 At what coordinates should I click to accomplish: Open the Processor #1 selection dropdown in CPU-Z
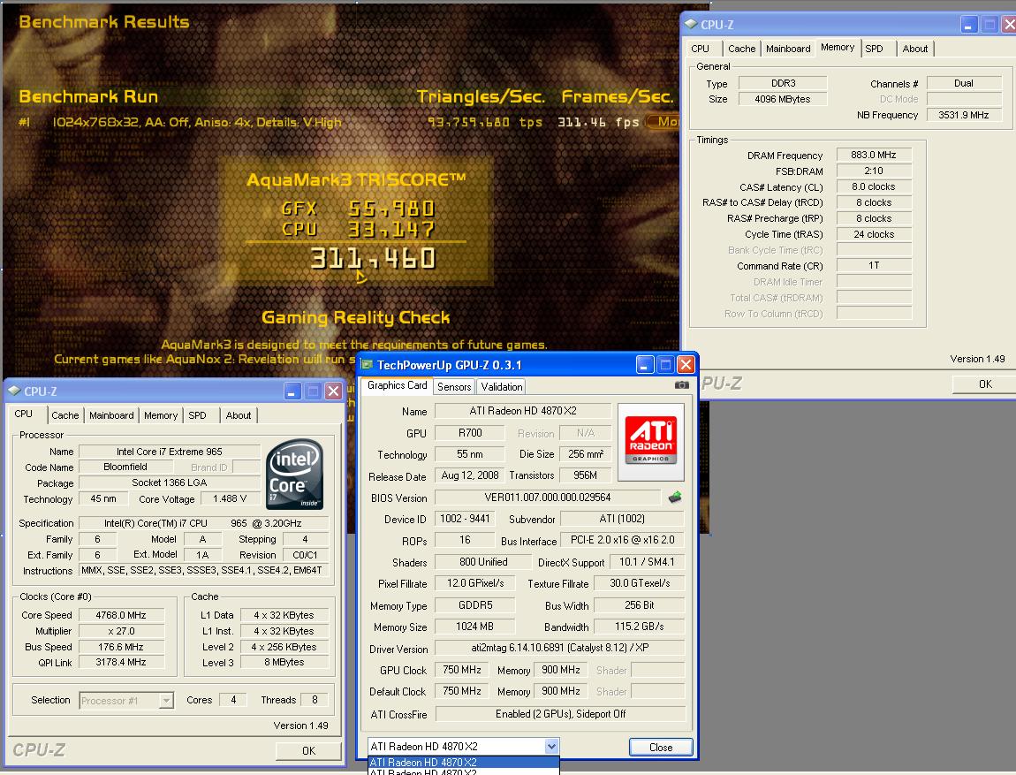(166, 701)
